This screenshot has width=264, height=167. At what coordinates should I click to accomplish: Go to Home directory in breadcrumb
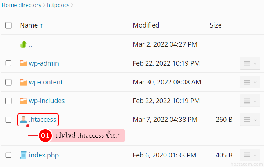tap(22, 5)
